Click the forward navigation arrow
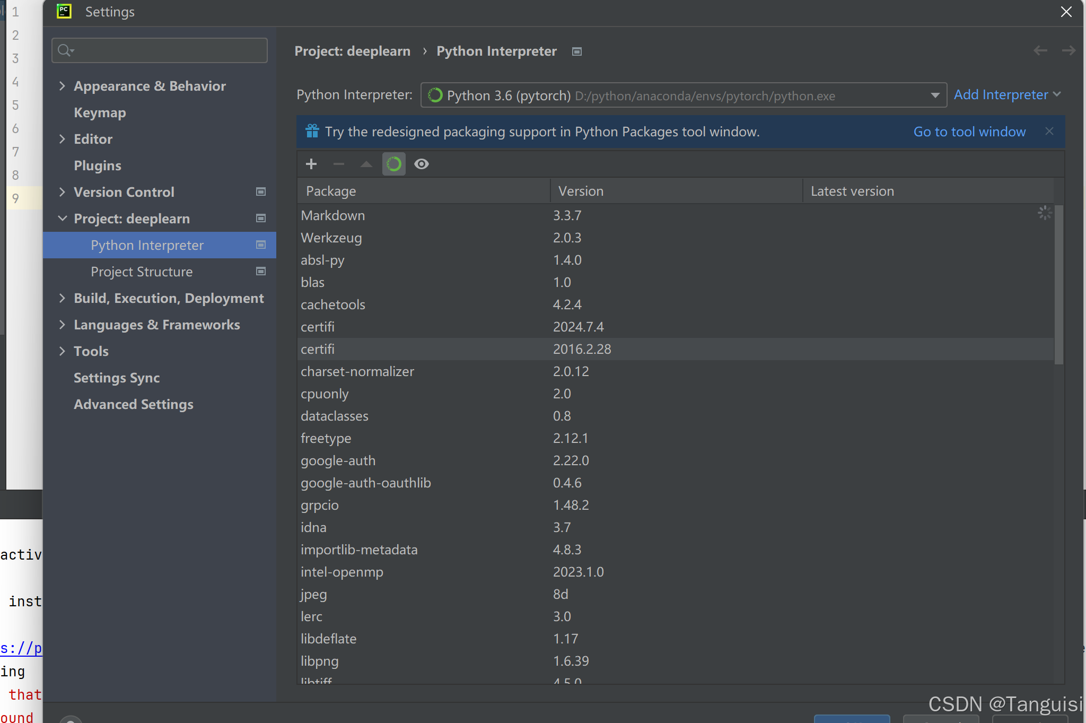Viewport: 1086px width, 723px height. point(1069,50)
